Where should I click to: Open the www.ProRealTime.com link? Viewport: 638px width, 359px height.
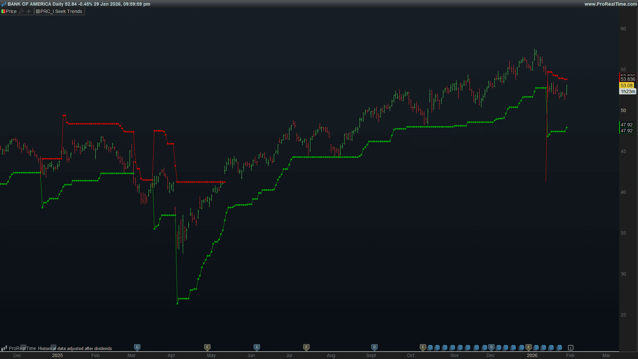coord(610,4)
